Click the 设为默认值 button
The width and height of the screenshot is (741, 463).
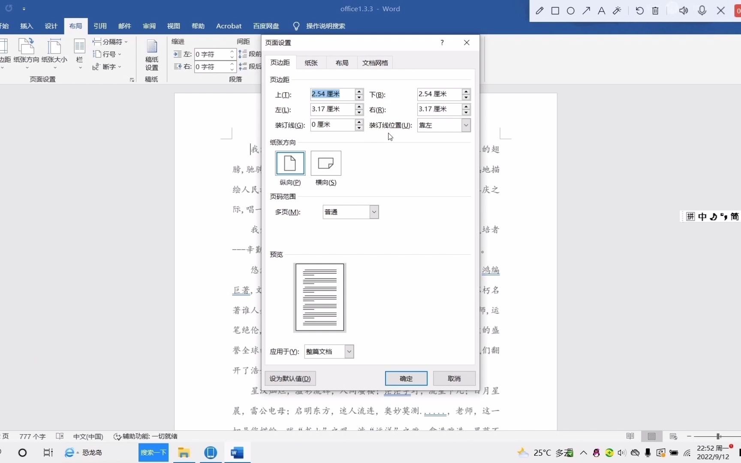[x=290, y=379]
